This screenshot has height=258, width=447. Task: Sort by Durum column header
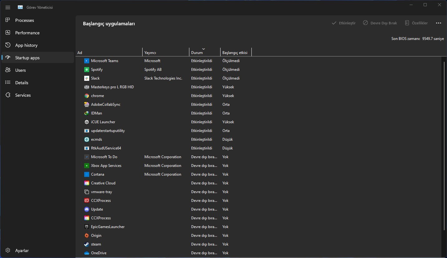(x=197, y=53)
